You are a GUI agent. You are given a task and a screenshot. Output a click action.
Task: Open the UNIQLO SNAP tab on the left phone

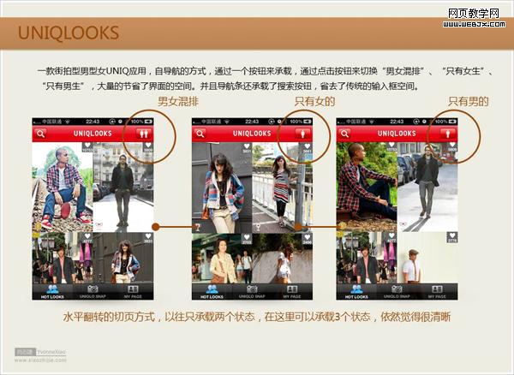[x=92, y=291]
